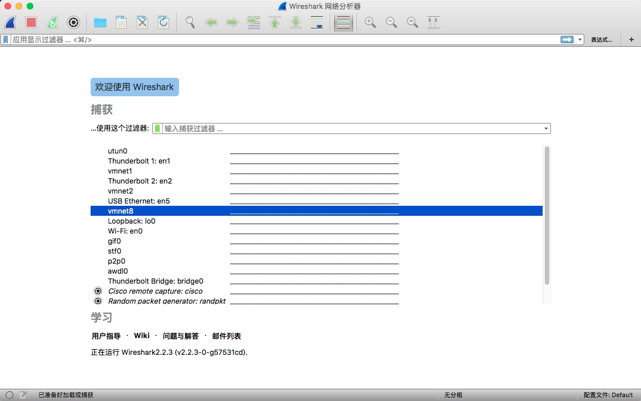Select the utun0 interface
The width and height of the screenshot is (641, 401).
(316, 151)
